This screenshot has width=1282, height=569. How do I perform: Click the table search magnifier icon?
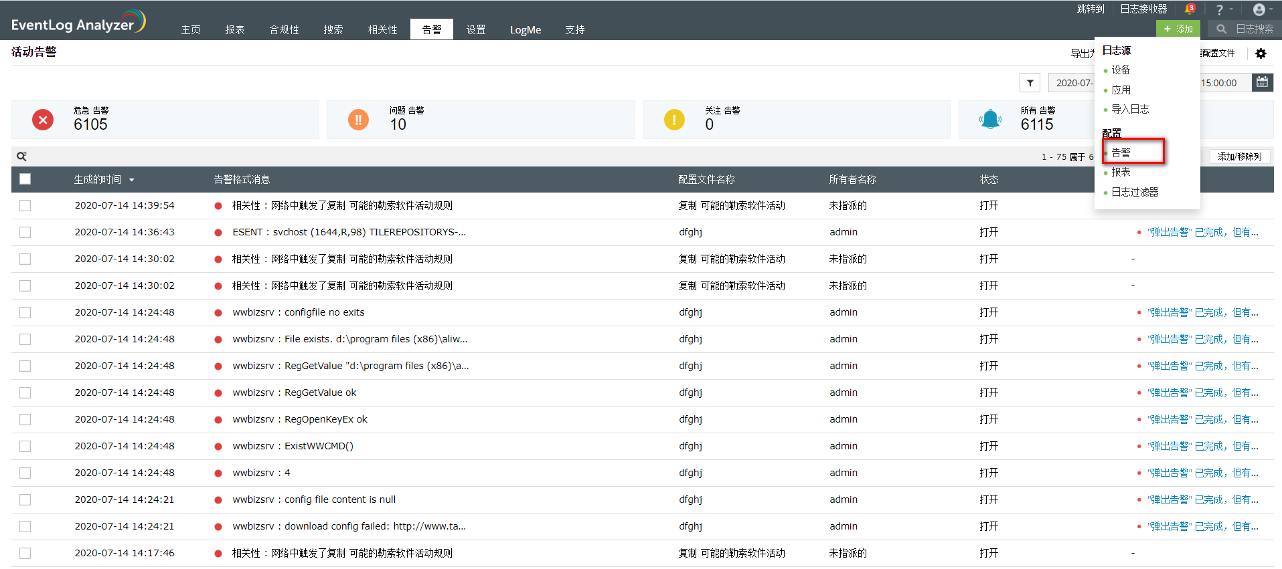tap(21, 156)
